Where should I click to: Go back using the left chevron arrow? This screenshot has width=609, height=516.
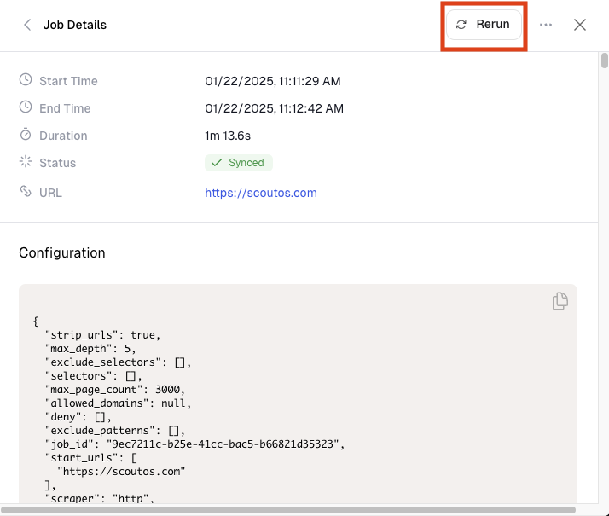[x=27, y=25]
